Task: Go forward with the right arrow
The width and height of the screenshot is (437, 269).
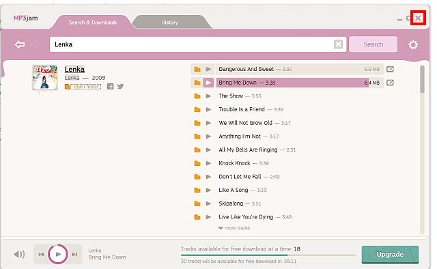Action: point(35,44)
